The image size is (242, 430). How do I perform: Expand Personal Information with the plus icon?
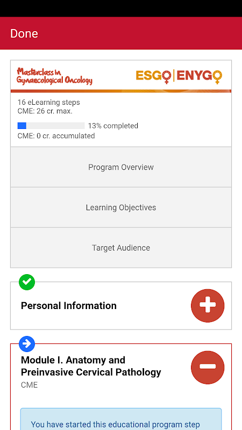coord(208,305)
